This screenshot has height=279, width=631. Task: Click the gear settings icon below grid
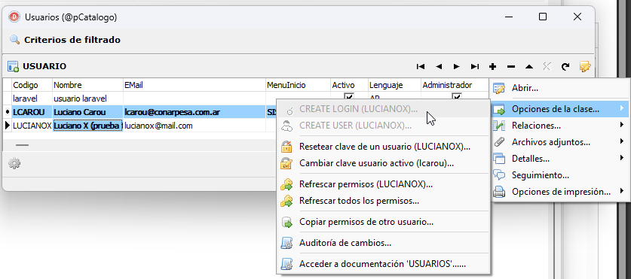pos(14,163)
